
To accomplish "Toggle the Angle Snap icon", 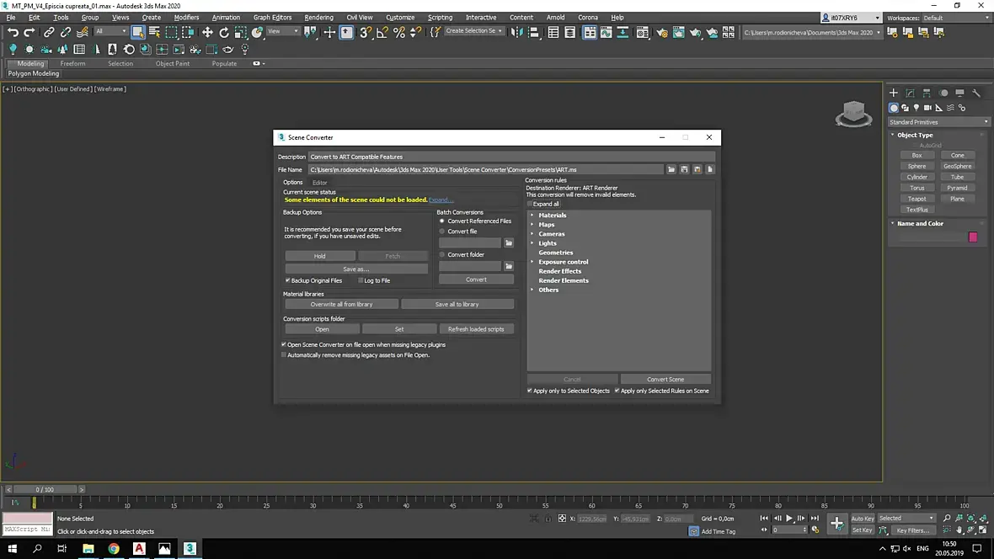I will tap(382, 32).
